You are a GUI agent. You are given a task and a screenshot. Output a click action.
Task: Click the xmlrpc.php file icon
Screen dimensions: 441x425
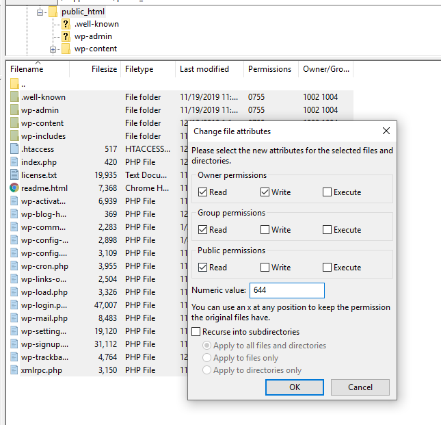[x=15, y=370]
